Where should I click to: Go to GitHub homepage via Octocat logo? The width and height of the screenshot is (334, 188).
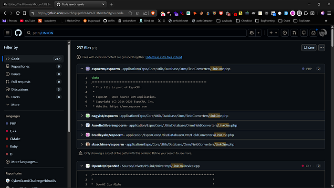coord(18,33)
